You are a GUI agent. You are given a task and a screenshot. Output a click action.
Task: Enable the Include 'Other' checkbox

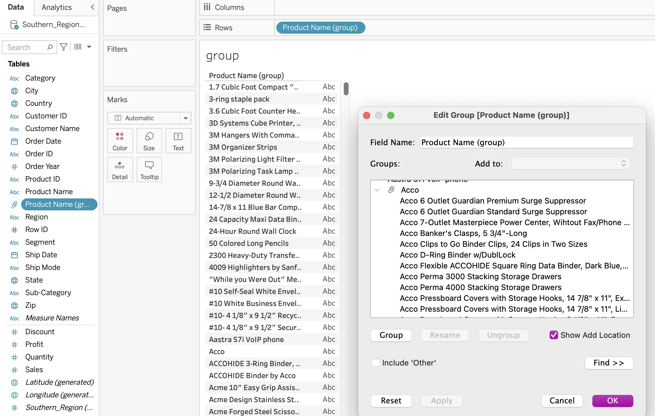coord(375,362)
